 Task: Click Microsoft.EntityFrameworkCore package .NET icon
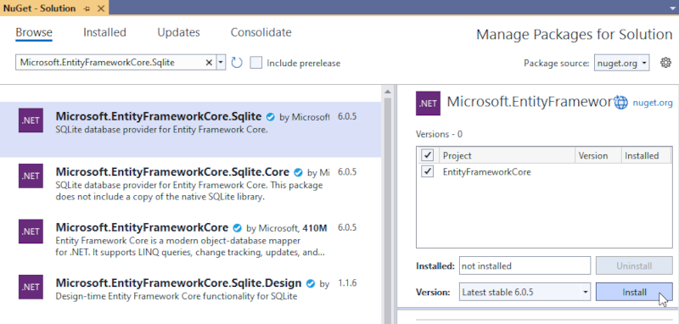pyautogui.click(x=31, y=232)
